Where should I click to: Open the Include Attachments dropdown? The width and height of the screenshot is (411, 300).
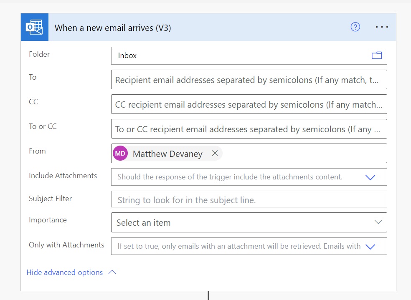point(370,177)
